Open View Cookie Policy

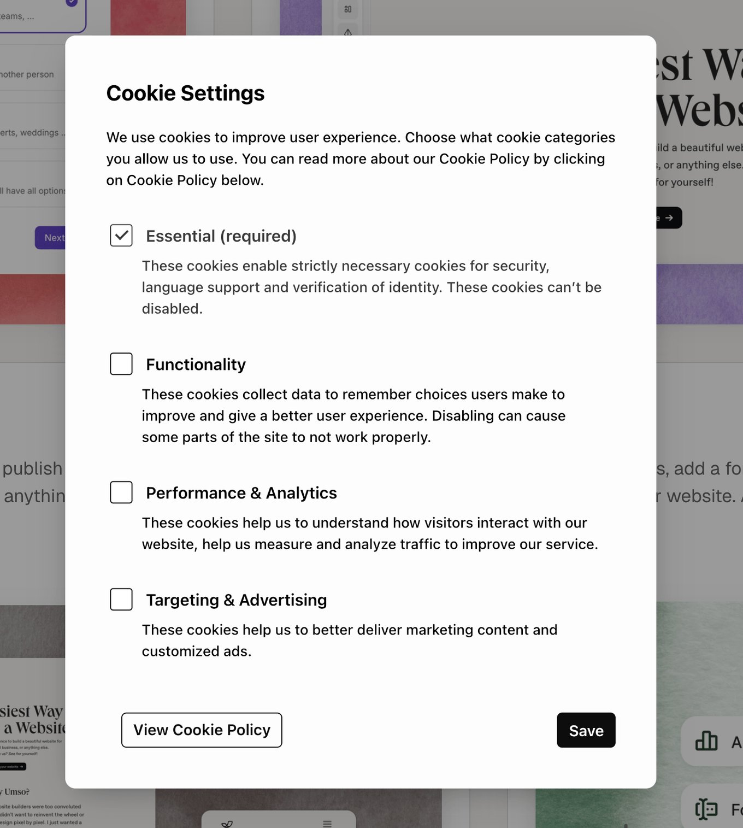[201, 730]
